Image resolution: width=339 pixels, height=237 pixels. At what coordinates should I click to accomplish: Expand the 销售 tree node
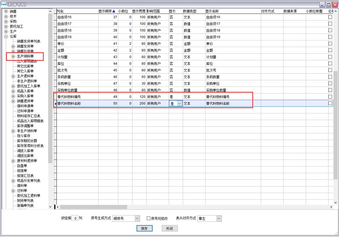(6, 11)
